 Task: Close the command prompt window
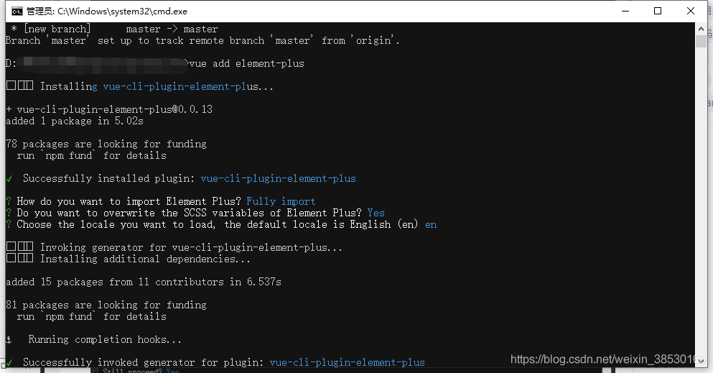[x=691, y=11]
